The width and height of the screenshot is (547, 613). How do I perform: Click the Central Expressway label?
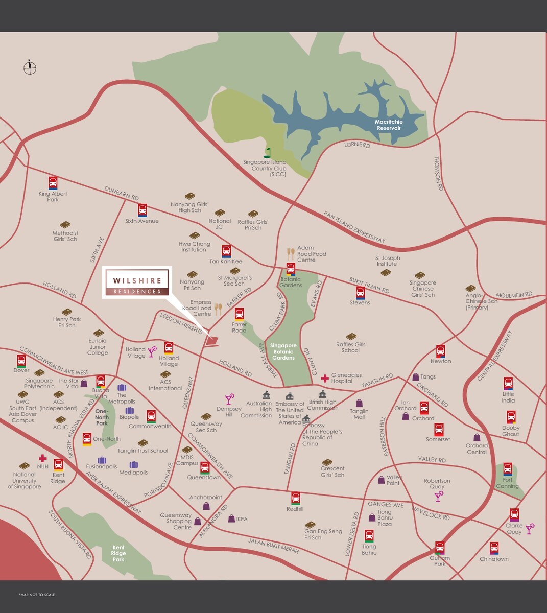pyautogui.click(x=494, y=356)
